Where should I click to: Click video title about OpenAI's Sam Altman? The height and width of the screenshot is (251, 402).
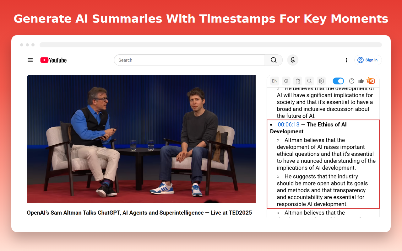pos(139,213)
